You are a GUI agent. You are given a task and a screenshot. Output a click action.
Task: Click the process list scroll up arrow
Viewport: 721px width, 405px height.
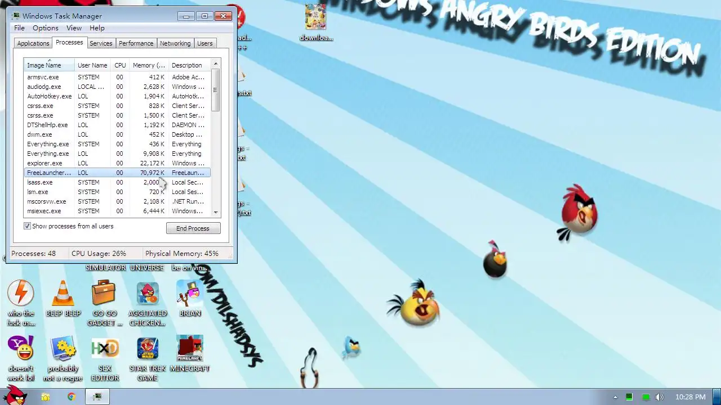(x=216, y=64)
